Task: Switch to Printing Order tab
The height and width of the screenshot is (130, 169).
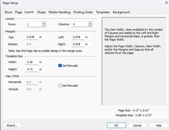Action: (x=83, y=12)
